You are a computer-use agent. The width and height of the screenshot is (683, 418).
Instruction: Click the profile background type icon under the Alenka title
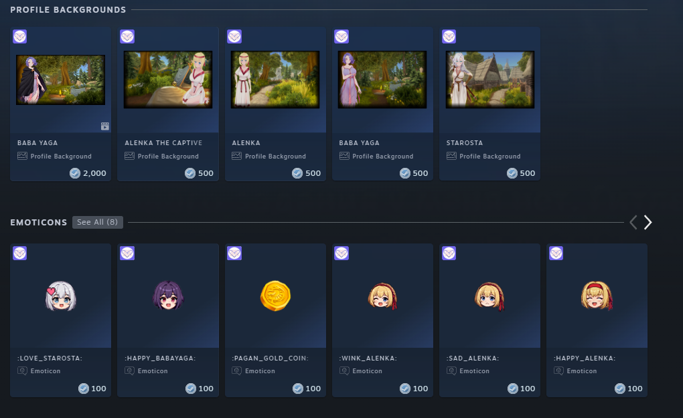coord(236,156)
